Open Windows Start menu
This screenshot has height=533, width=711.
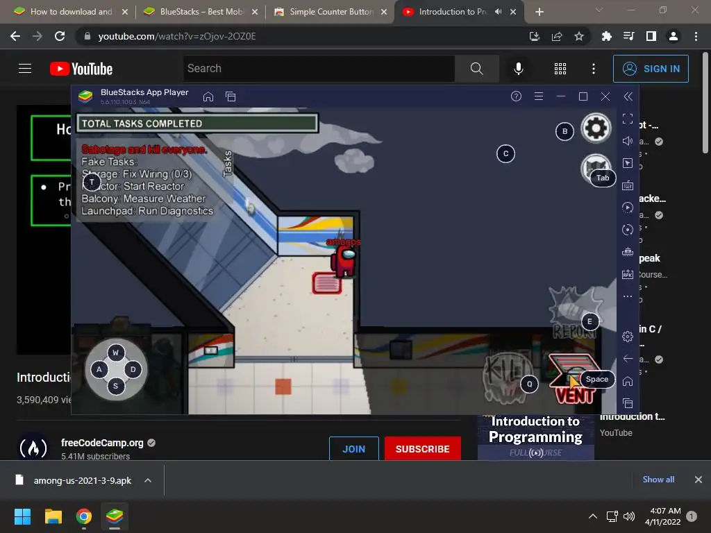[22, 516]
